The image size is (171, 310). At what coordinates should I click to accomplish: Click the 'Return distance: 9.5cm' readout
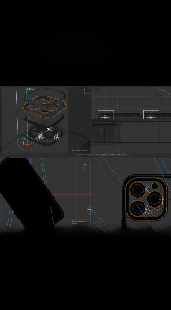coord(79,222)
